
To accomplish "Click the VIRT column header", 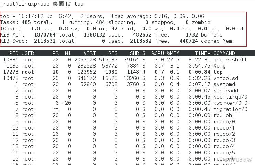I will pyautogui.click(x=90, y=53).
